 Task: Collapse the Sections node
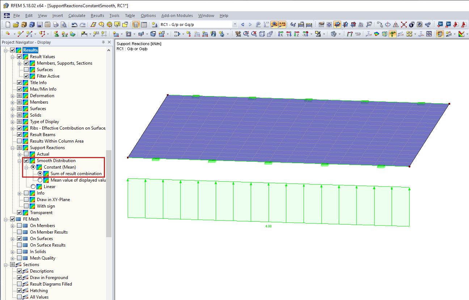click(6, 265)
